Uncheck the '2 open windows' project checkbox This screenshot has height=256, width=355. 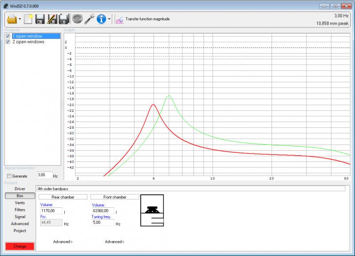8,42
